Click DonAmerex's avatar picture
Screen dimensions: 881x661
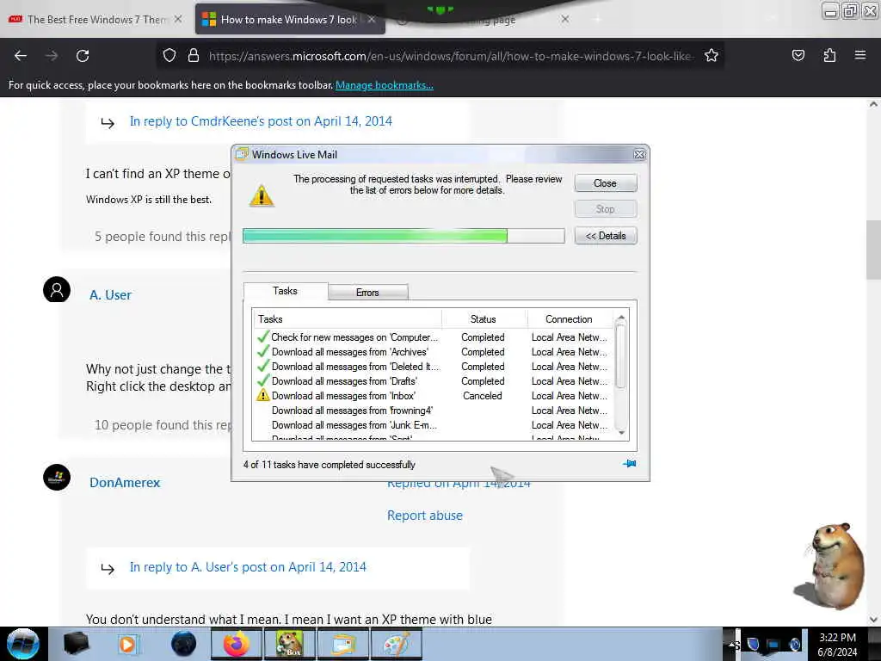coord(57,477)
